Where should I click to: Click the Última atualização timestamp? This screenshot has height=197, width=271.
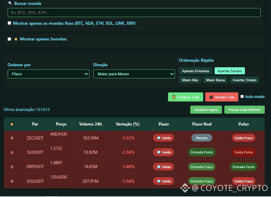pyautogui.click(x=27, y=109)
